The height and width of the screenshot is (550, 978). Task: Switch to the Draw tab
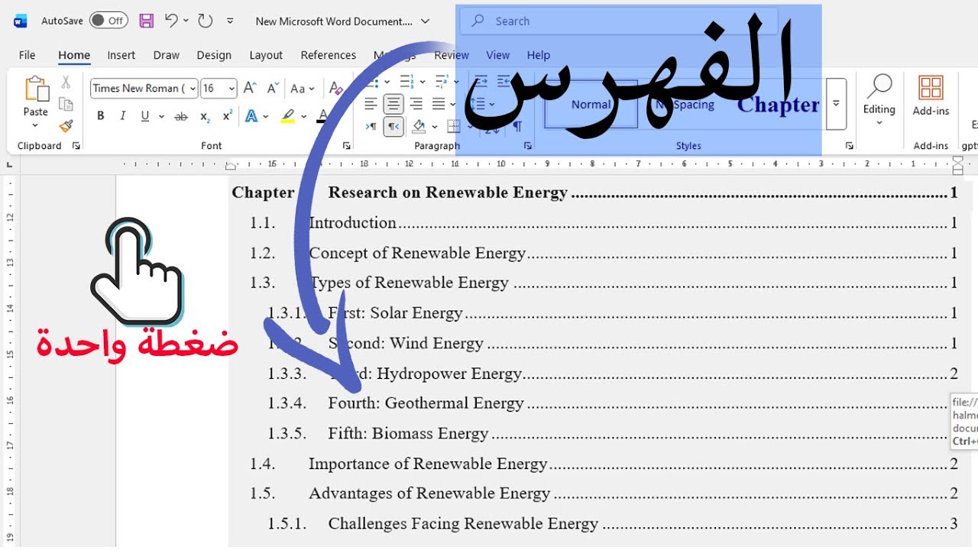[x=166, y=55]
